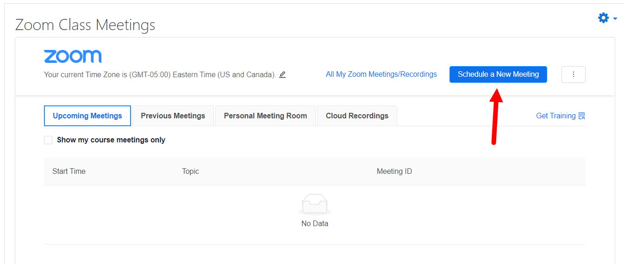Click the empty inbox tray icon

point(315,204)
